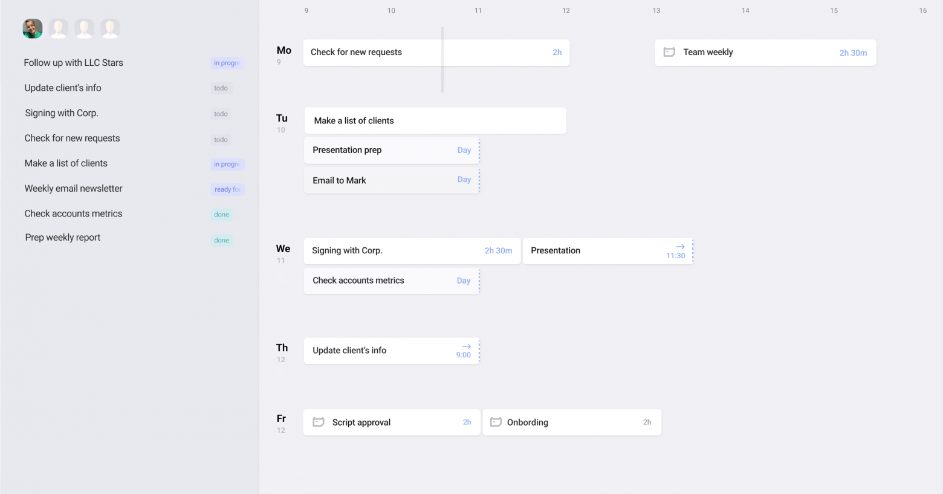943x494 pixels.
Task: Click the Script approval meeting icon
Action: [x=318, y=422]
